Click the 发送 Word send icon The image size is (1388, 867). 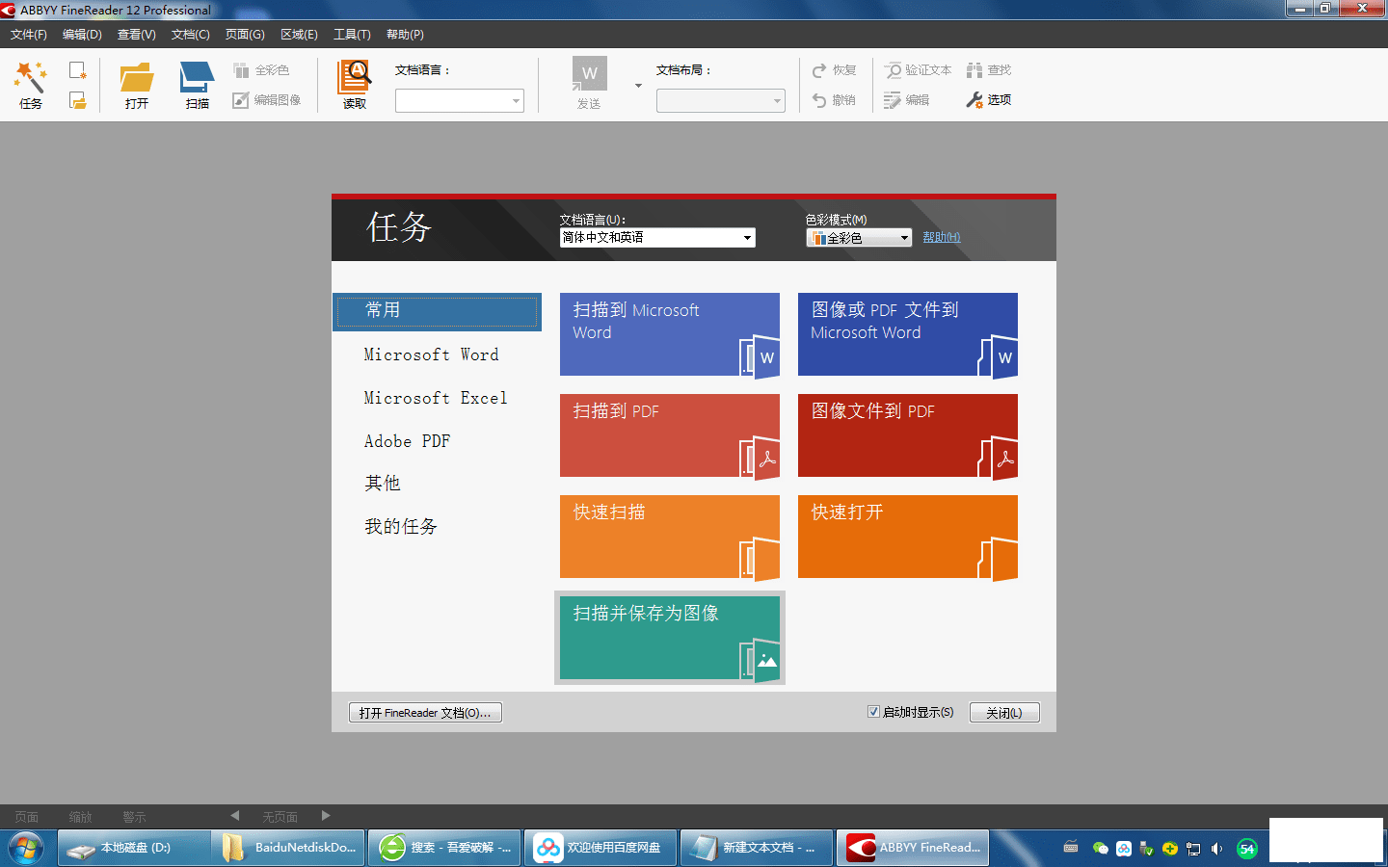[589, 85]
